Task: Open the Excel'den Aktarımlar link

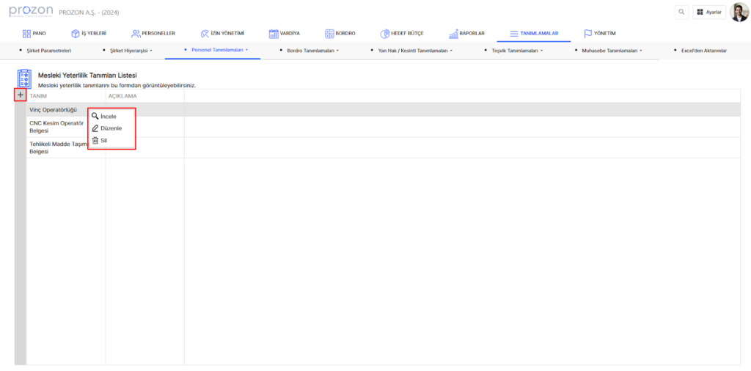Action: tap(703, 51)
